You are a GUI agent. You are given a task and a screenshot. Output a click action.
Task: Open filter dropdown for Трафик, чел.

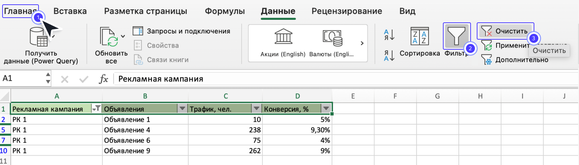tap(256, 108)
